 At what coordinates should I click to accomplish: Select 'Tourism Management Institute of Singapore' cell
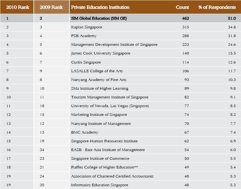tap(110, 97)
